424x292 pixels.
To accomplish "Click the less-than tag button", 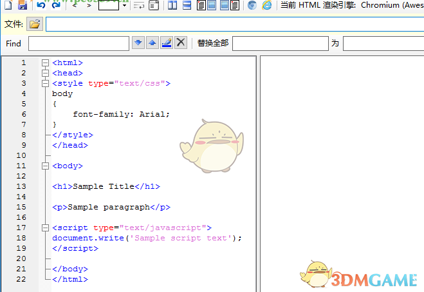I will [75, 5].
